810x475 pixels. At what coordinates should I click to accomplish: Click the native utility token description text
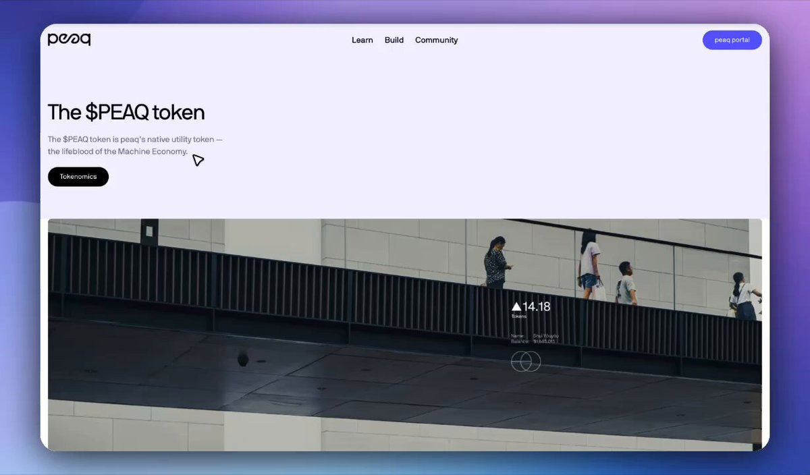[x=135, y=145]
